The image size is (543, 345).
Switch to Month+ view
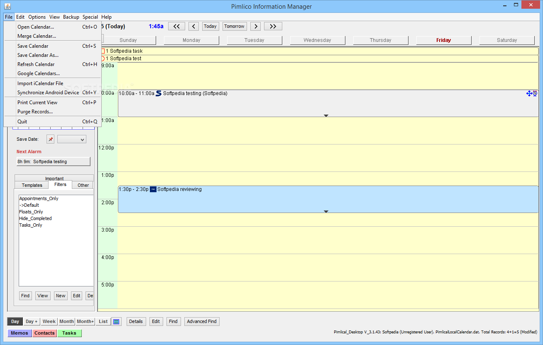[x=85, y=321]
